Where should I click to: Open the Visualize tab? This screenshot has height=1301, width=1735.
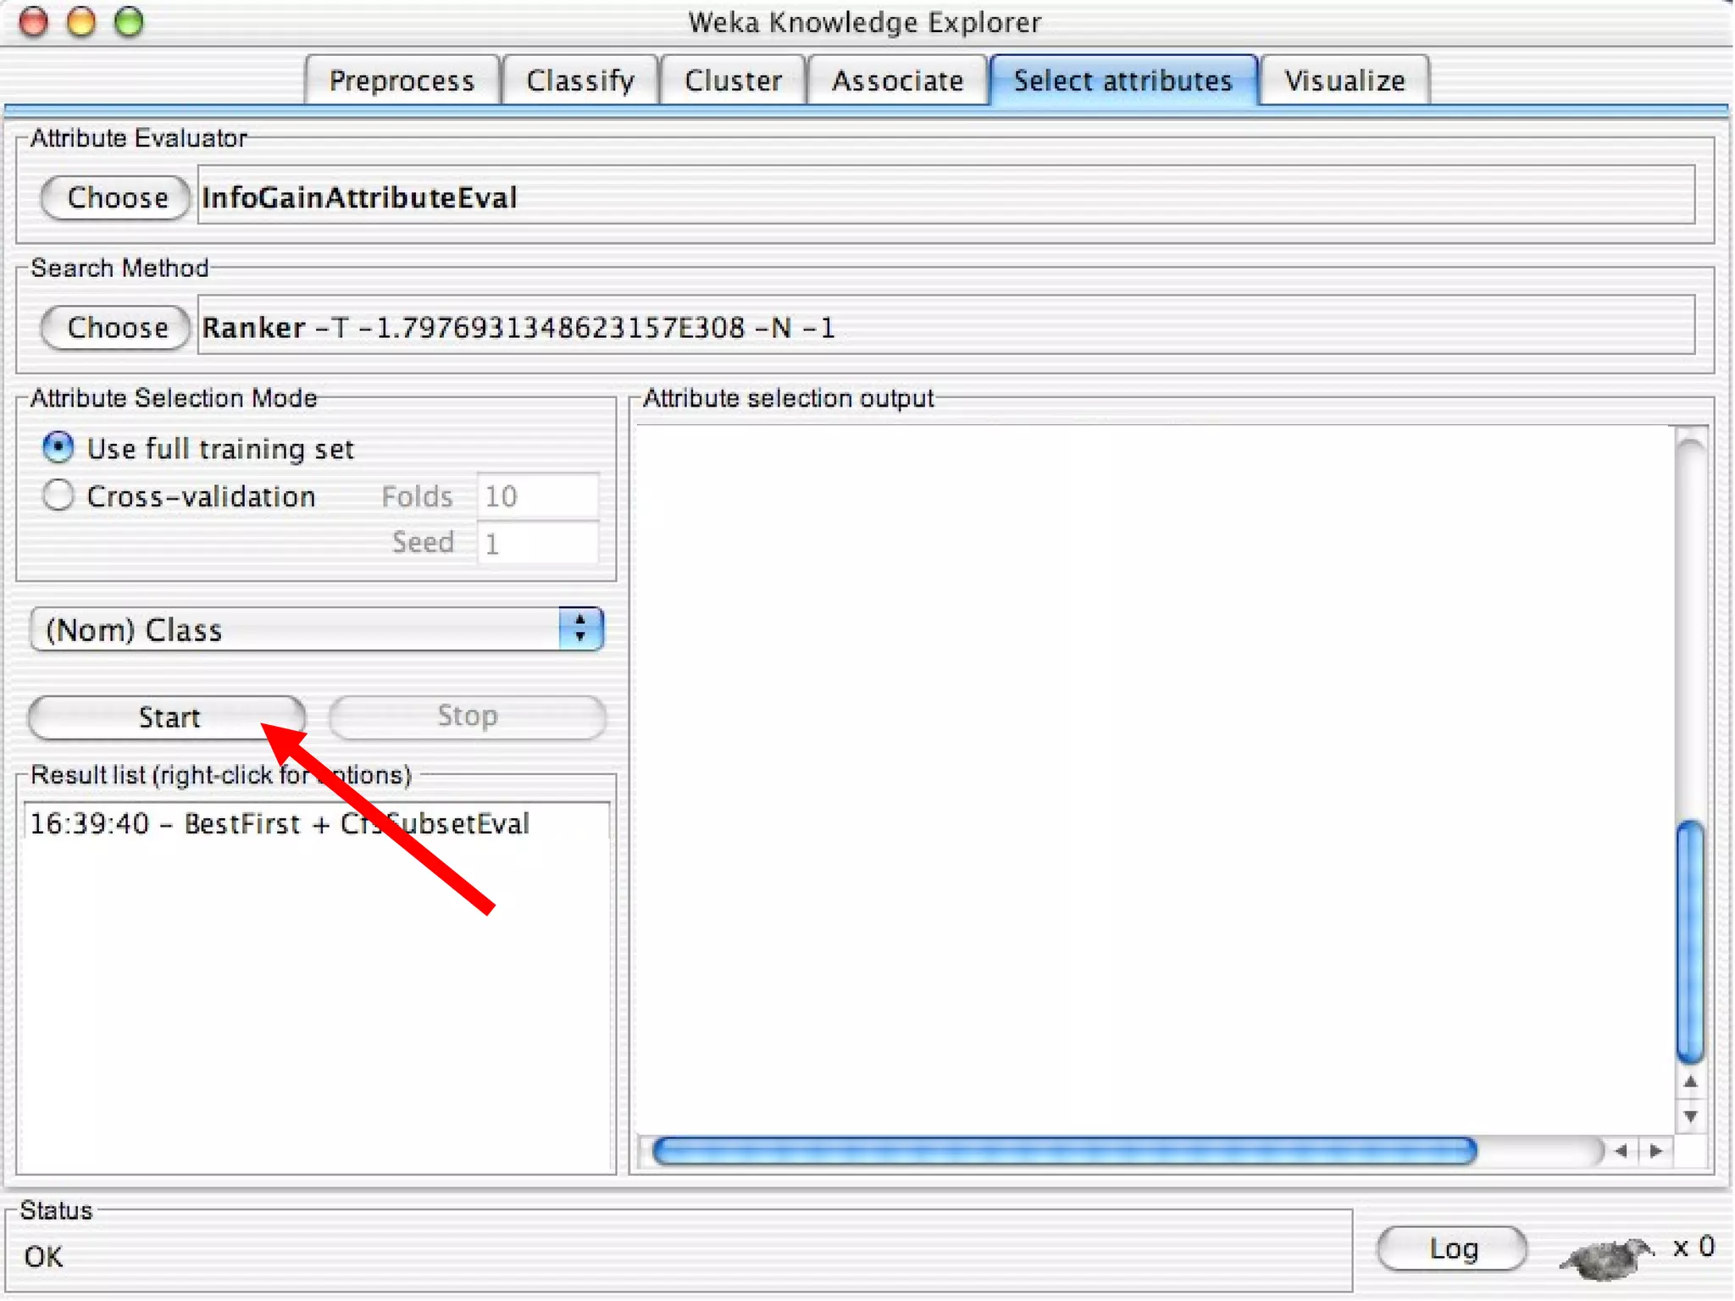coord(1344,80)
